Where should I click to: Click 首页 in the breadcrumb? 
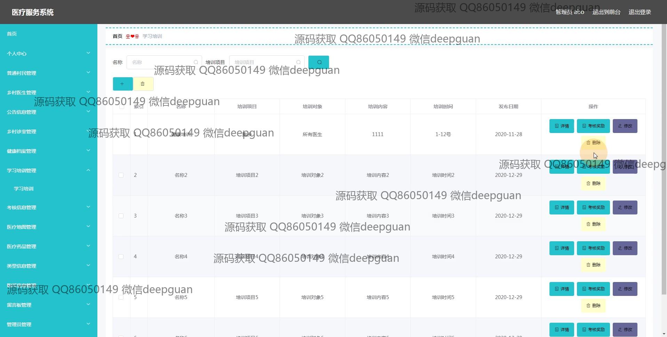pos(118,36)
